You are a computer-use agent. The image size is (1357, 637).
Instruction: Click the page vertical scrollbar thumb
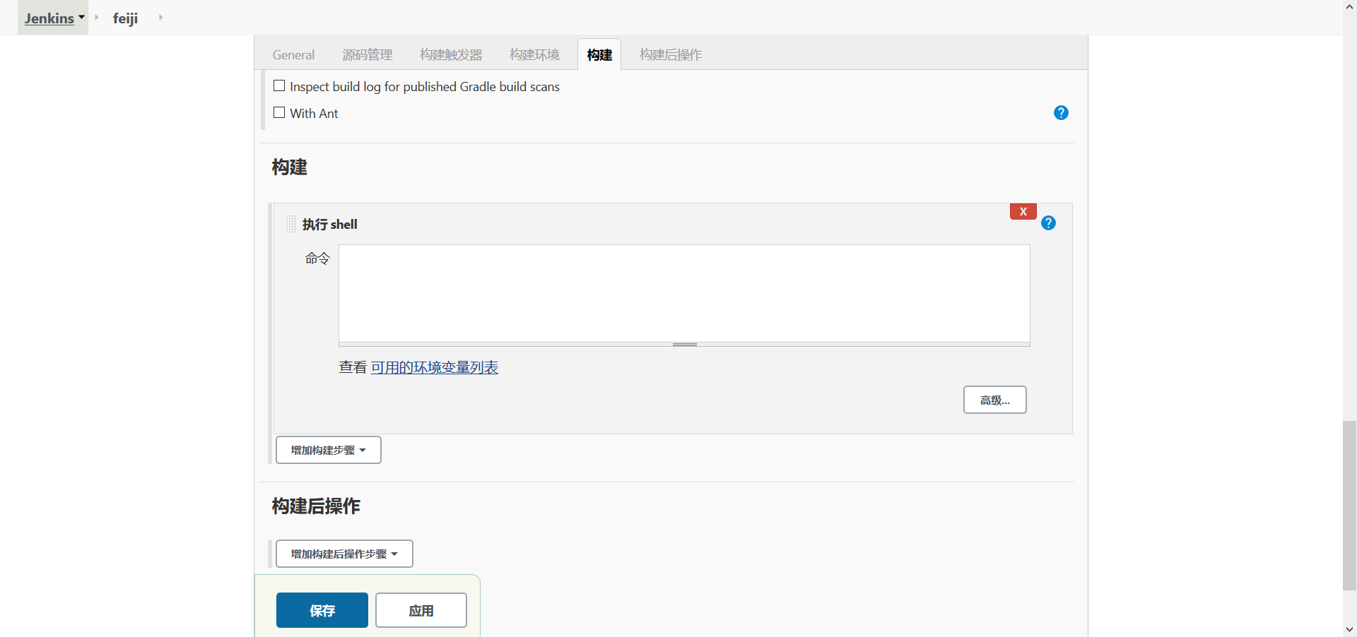tap(1349, 506)
